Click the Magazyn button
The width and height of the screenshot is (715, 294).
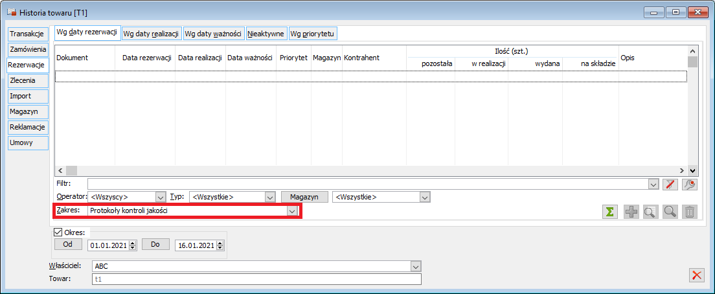point(304,197)
